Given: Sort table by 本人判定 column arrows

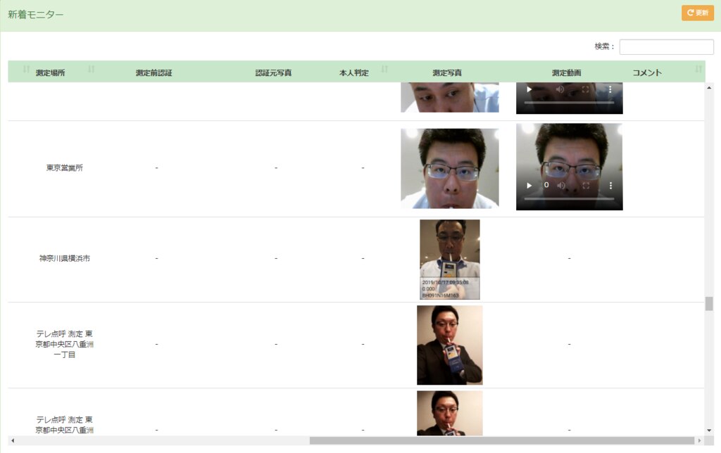Looking at the screenshot, I should click(384, 70).
